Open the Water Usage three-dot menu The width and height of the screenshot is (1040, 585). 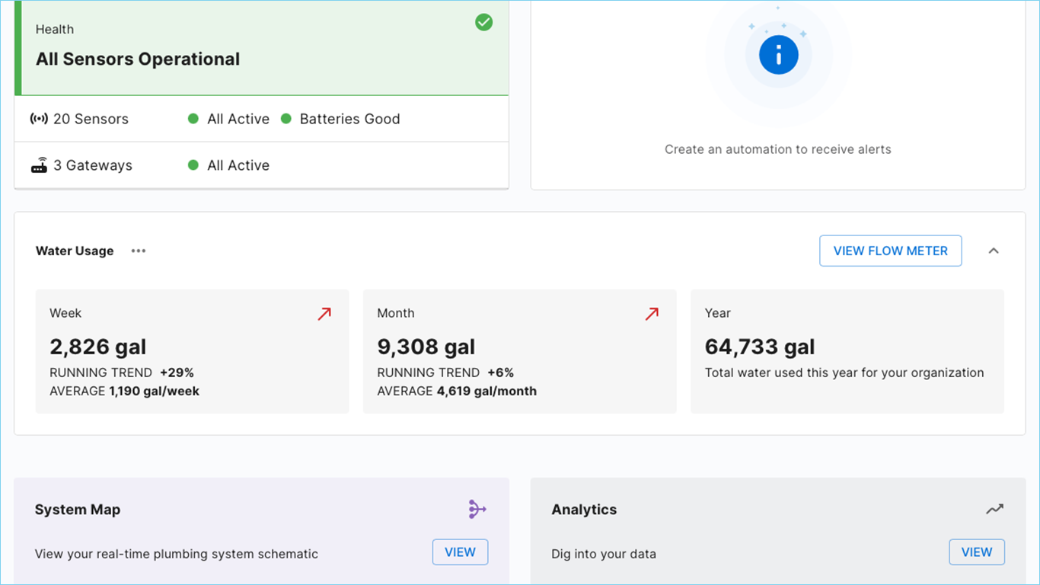(138, 251)
